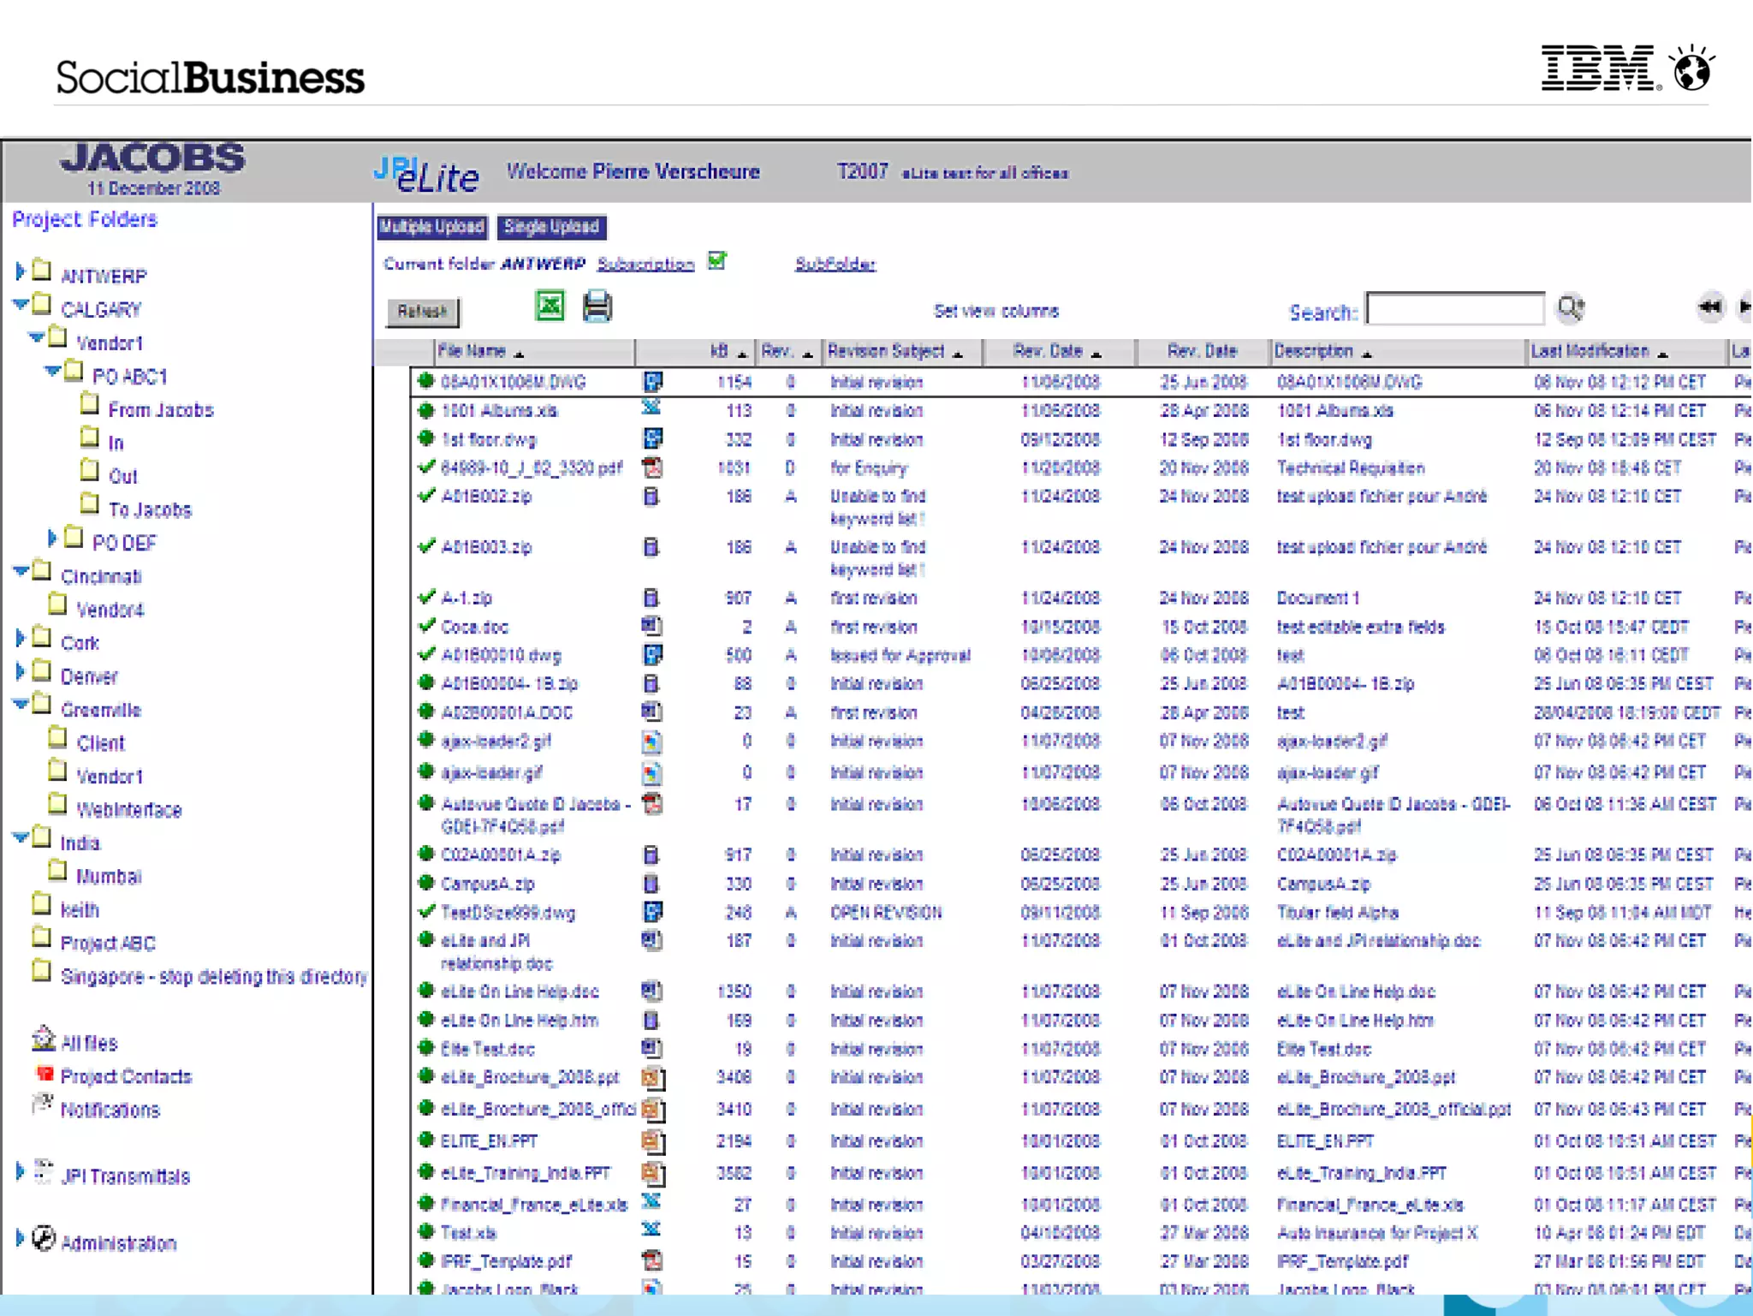Image resolution: width=1753 pixels, height=1316 pixels.
Task: Open Project Contacts icon
Action: [x=45, y=1074]
